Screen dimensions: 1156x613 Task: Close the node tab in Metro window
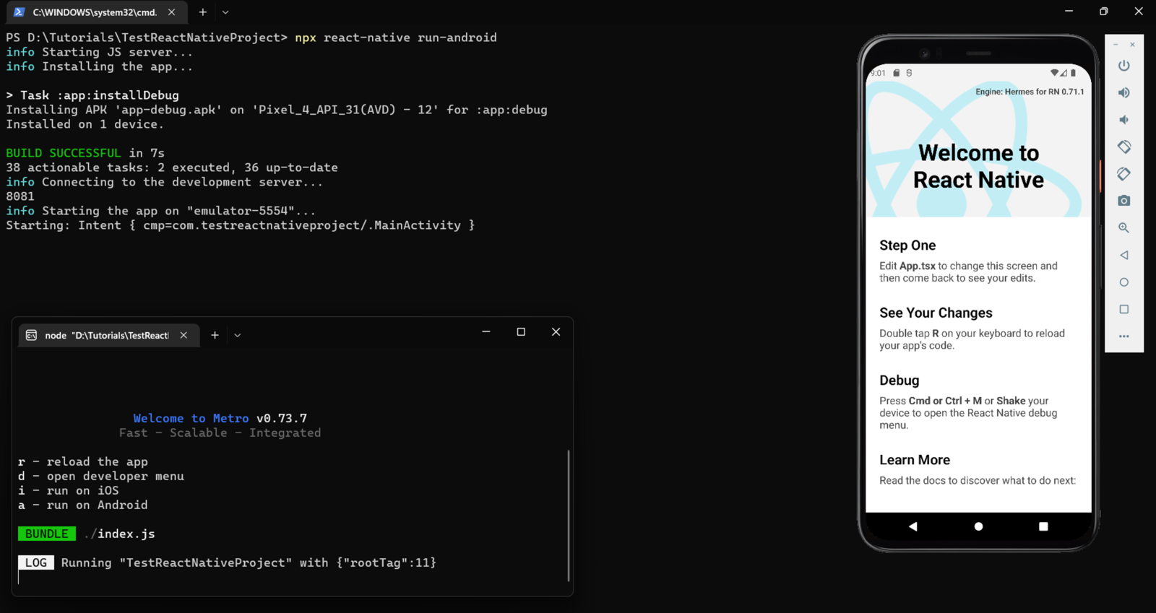pos(184,335)
